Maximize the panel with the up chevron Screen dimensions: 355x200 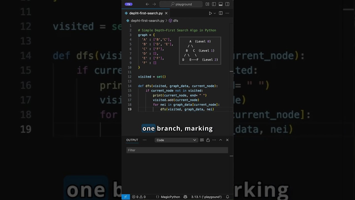tap(221, 140)
